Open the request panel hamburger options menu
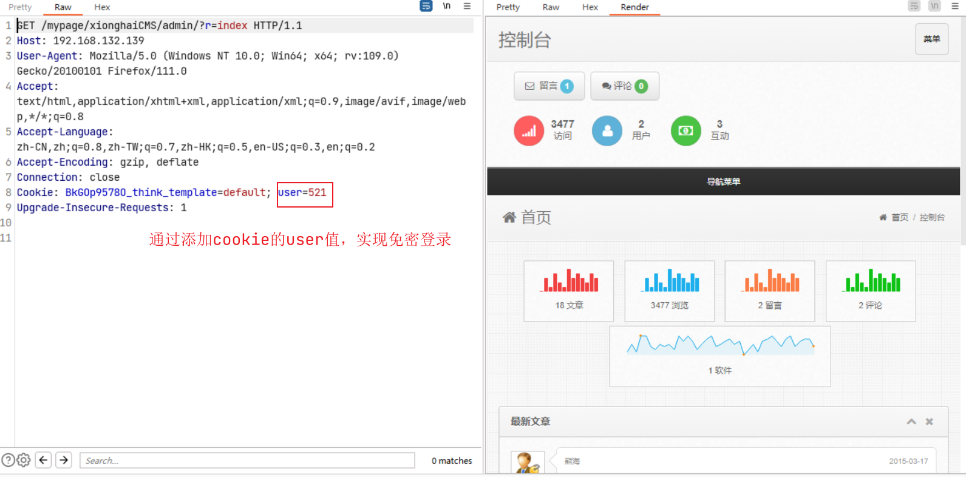 pos(467,6)
